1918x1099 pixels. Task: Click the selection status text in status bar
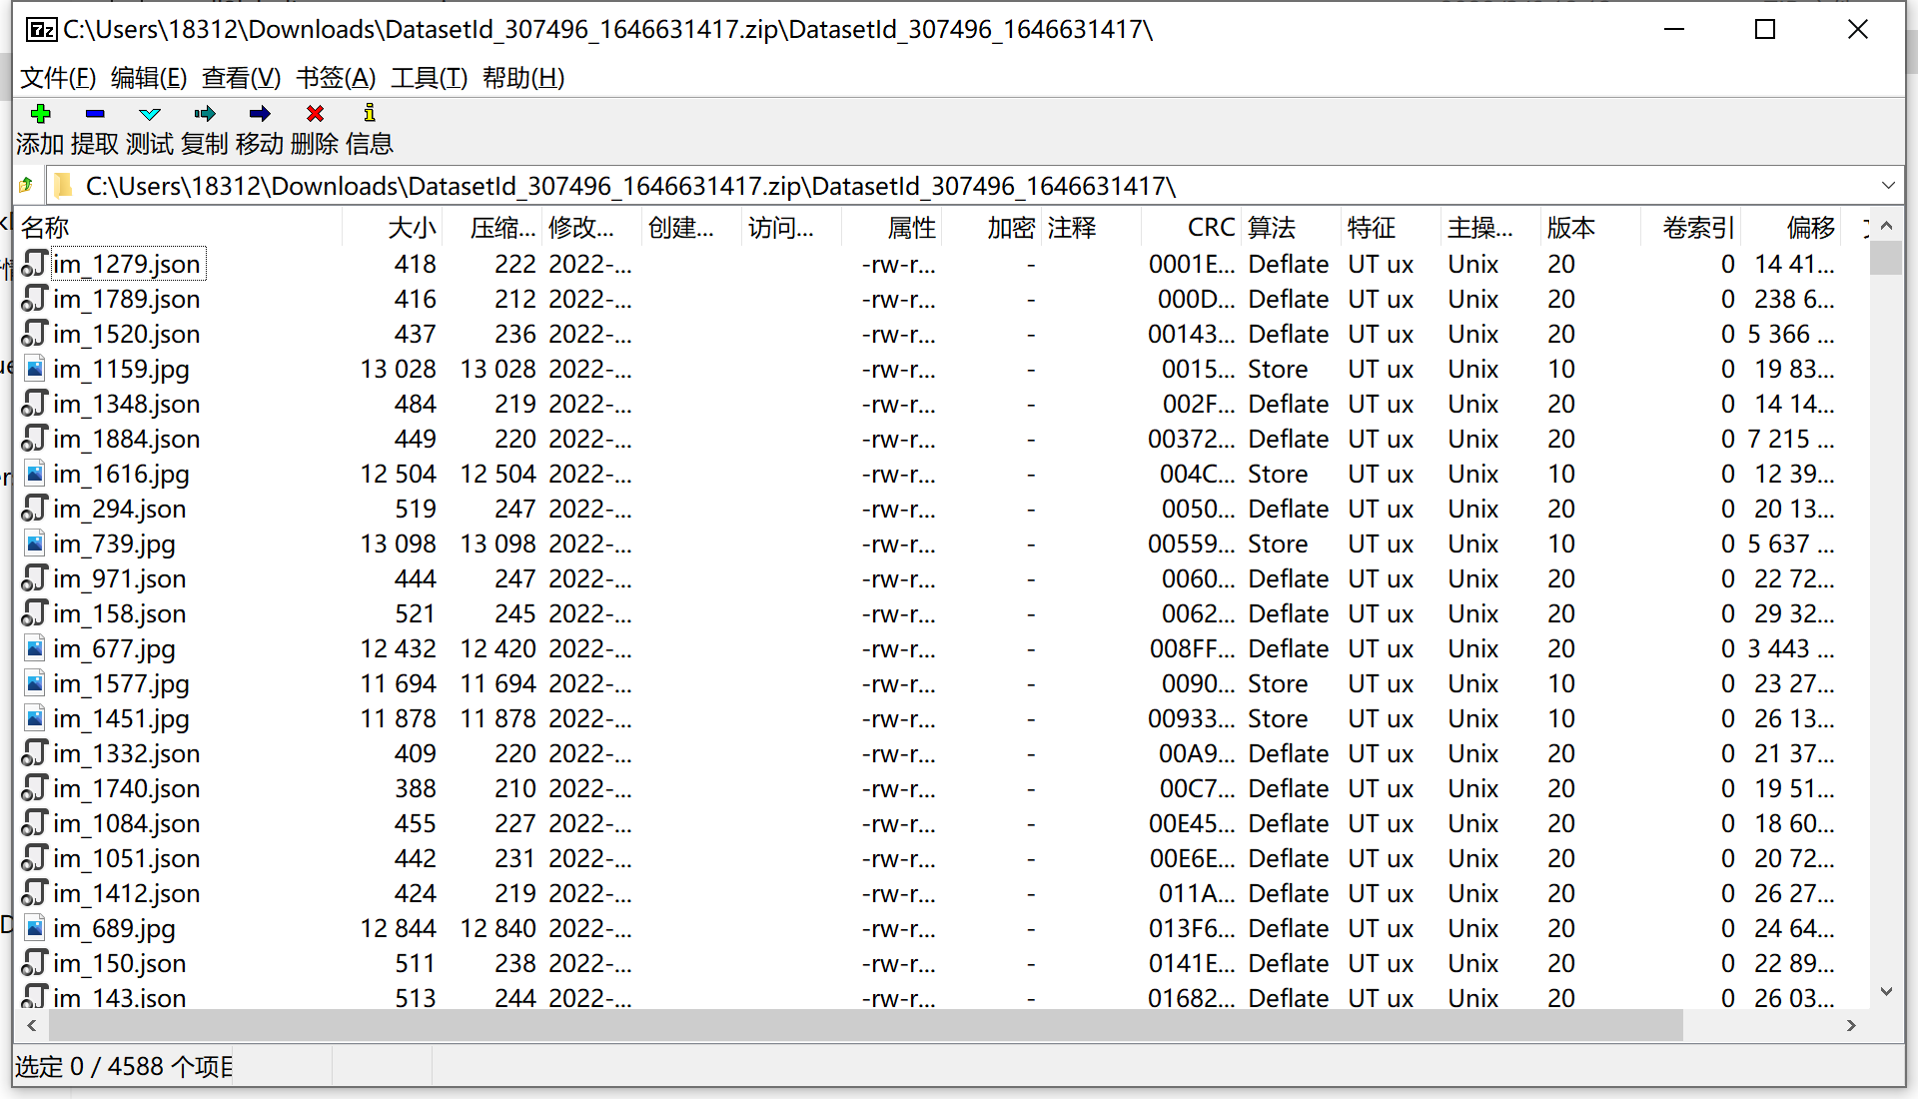click(x=123, y=1066)
